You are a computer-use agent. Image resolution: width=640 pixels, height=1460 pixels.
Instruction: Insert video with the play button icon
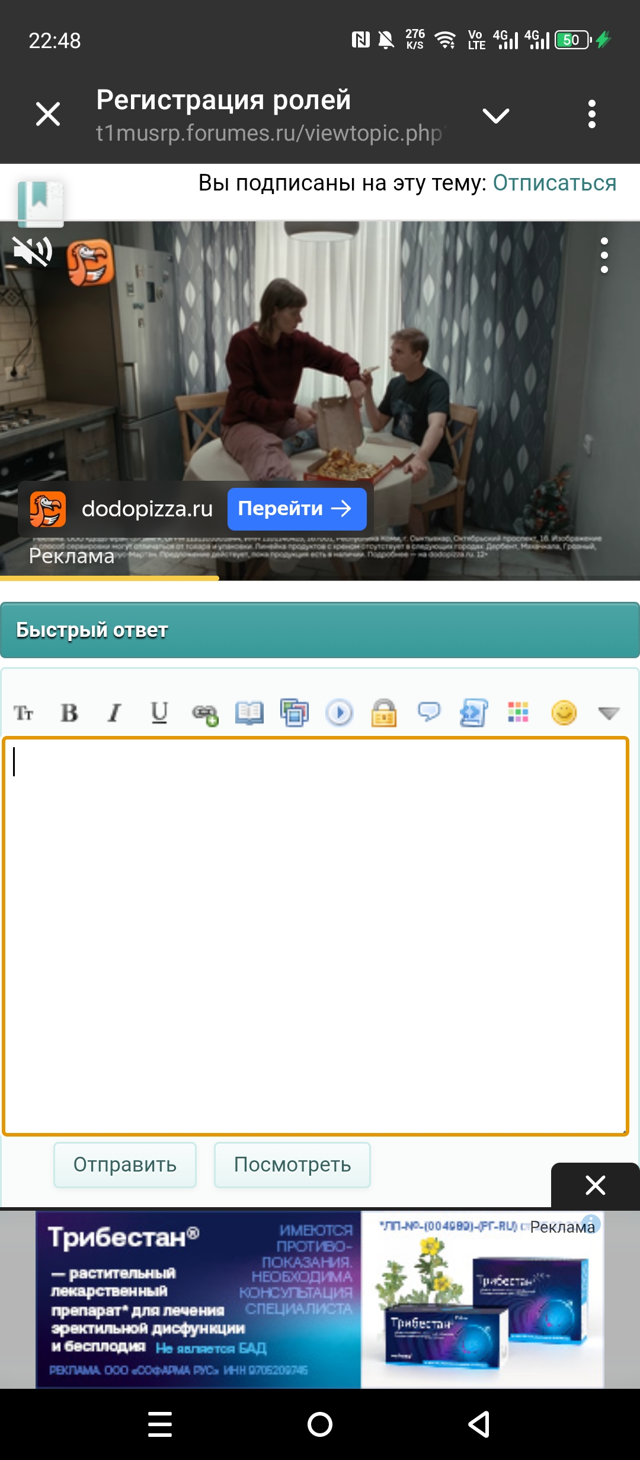click(339, 712)
